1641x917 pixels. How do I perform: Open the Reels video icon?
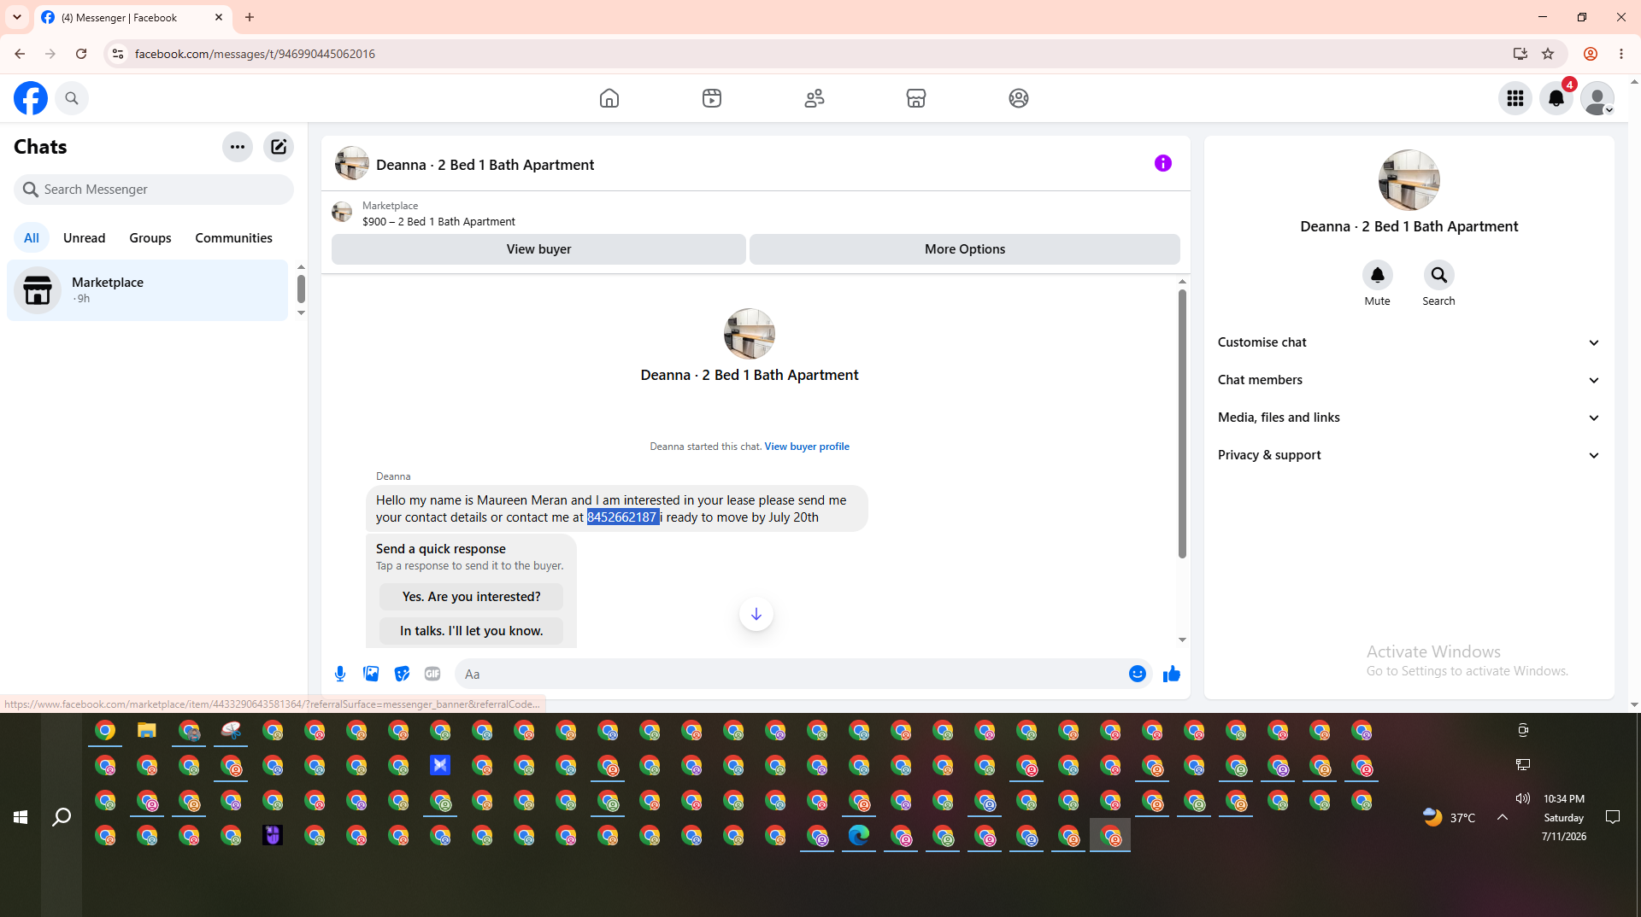(x=712, y=98)
